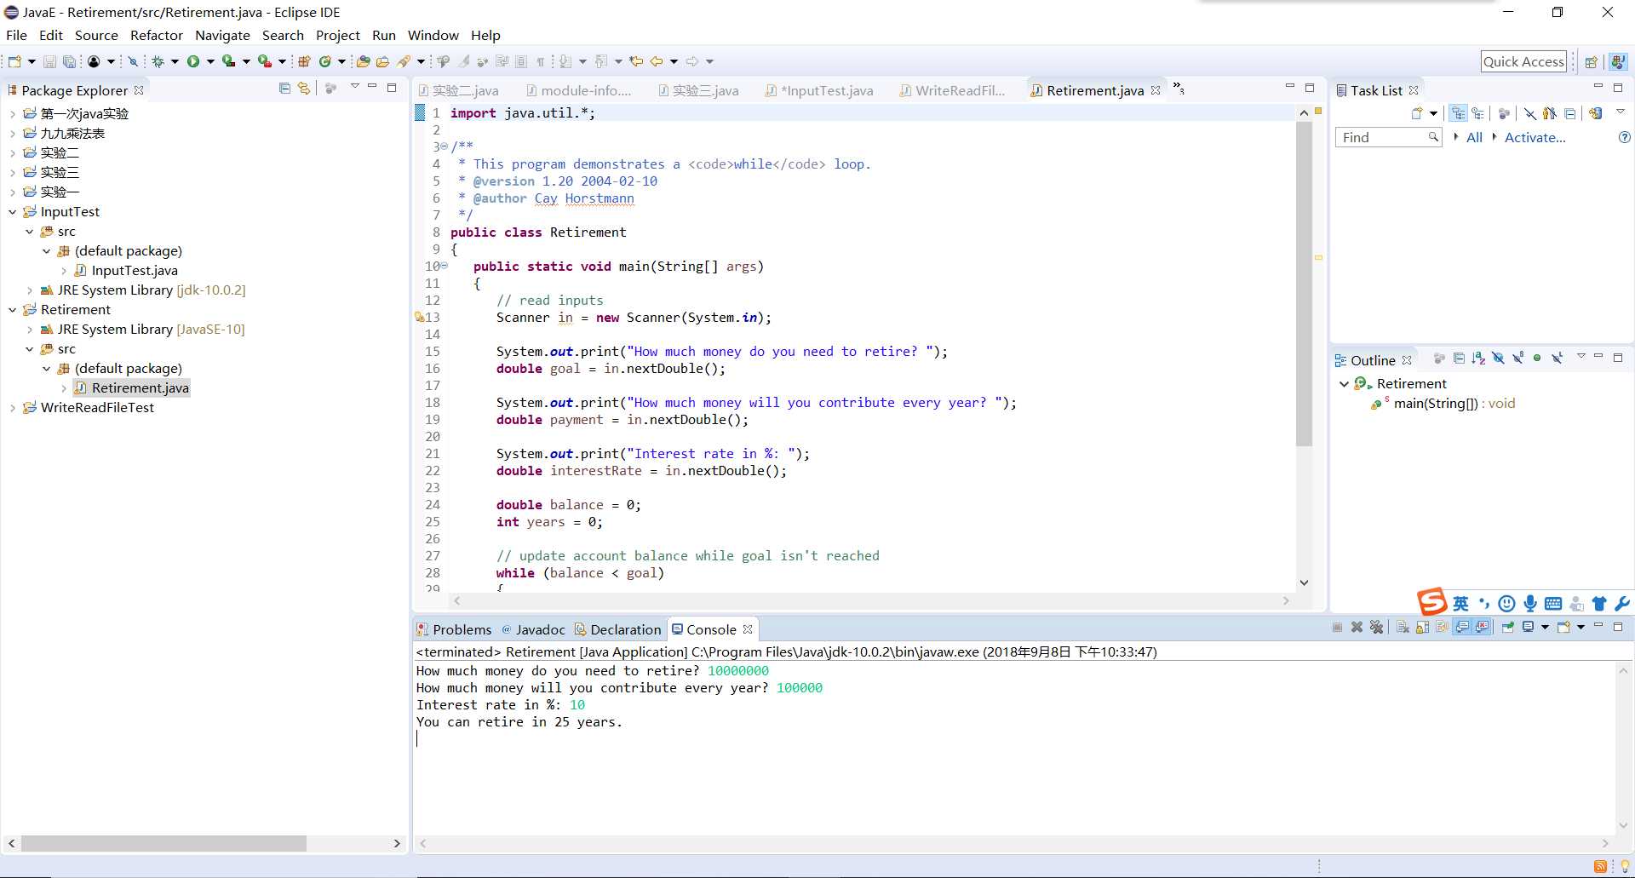Open Debug button dropdown arrow

(175, 61)
